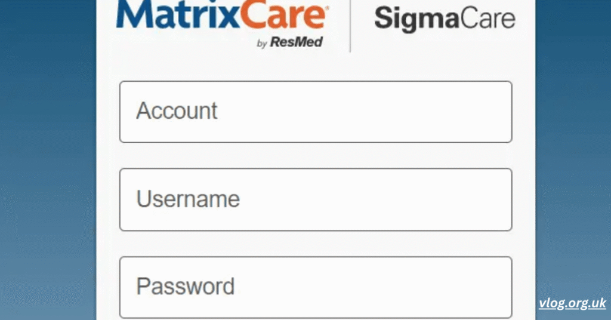Click the empty right end of Account field
The width and height of the screenshot is (611, 320).
[468, 112]
